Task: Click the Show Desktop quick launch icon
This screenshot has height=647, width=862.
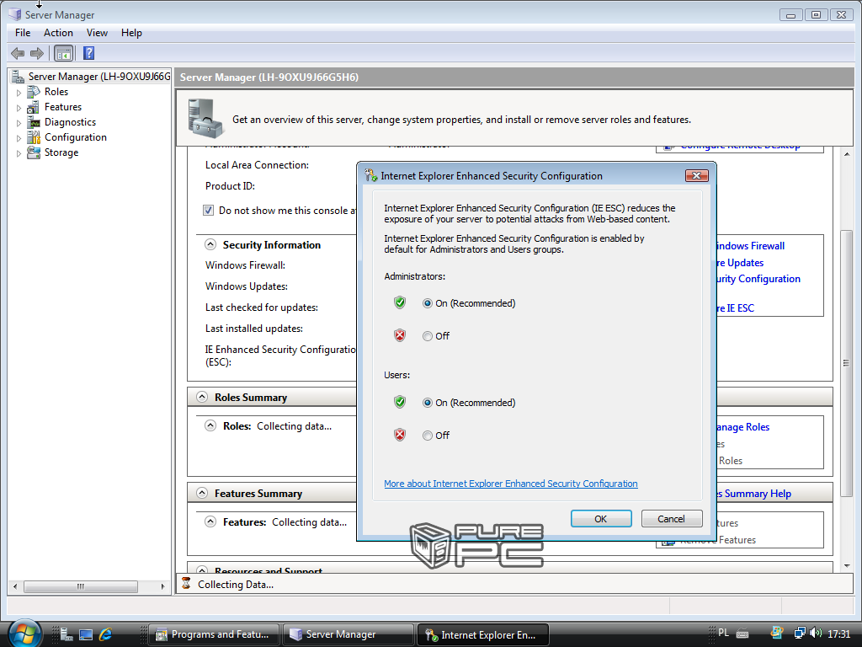Action: [x=86, y=634]
